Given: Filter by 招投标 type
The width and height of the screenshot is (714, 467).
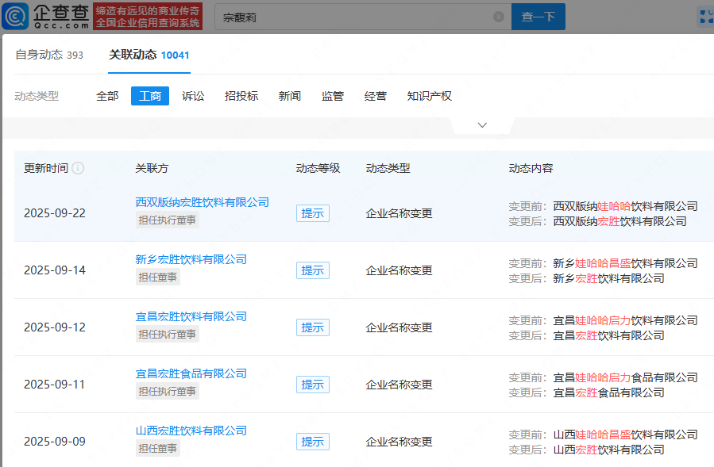Looking at the screenshot, I should pyautogui.click(x=241, y=96).
